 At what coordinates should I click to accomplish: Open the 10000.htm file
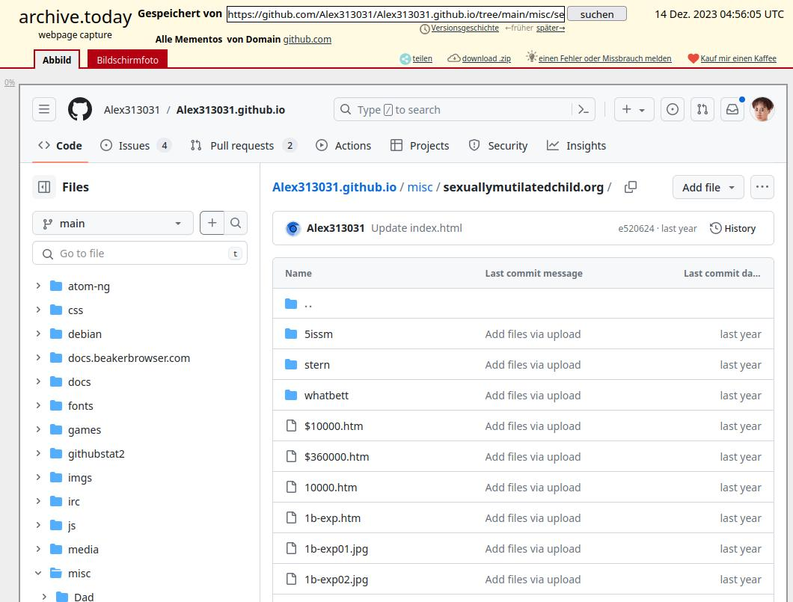(330, 488)
